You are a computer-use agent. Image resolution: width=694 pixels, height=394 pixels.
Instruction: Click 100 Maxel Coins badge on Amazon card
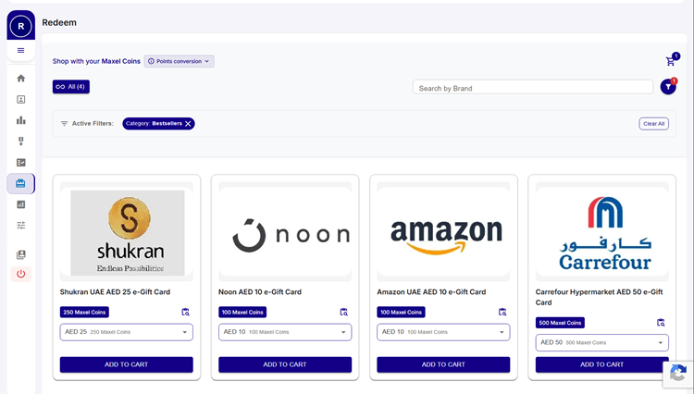pos(401,313)
